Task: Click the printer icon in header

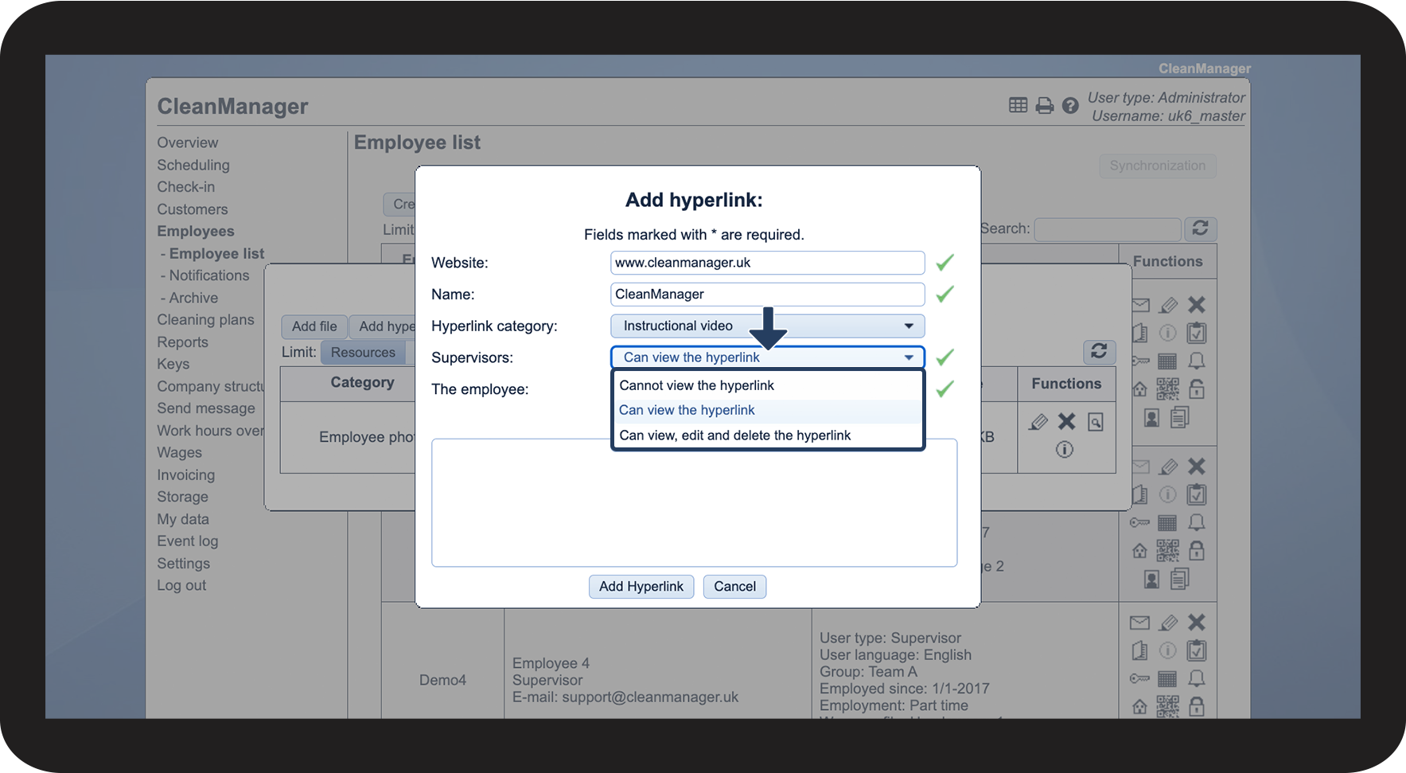Action: (1045, 105)
